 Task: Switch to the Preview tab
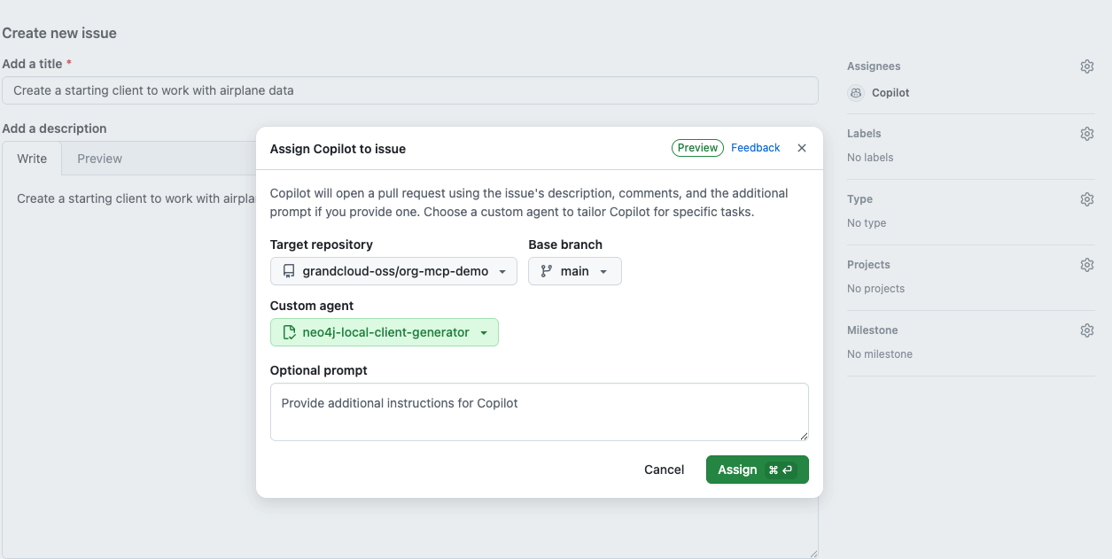99,159
